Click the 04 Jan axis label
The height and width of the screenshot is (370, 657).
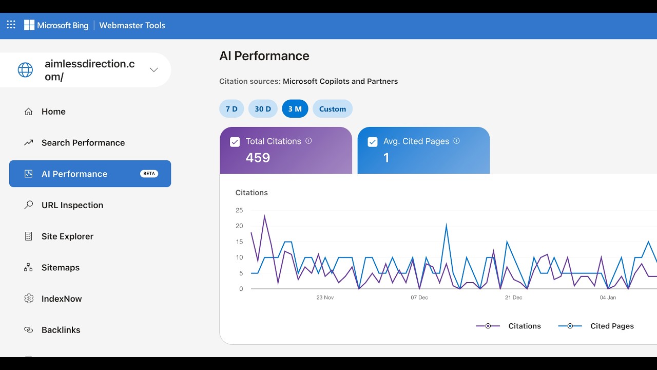608,298
